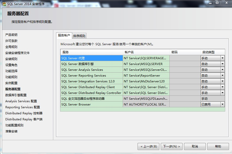
Task: Click Distributed Replay 客户端 step in sidebar
Action: click(24, 119)
